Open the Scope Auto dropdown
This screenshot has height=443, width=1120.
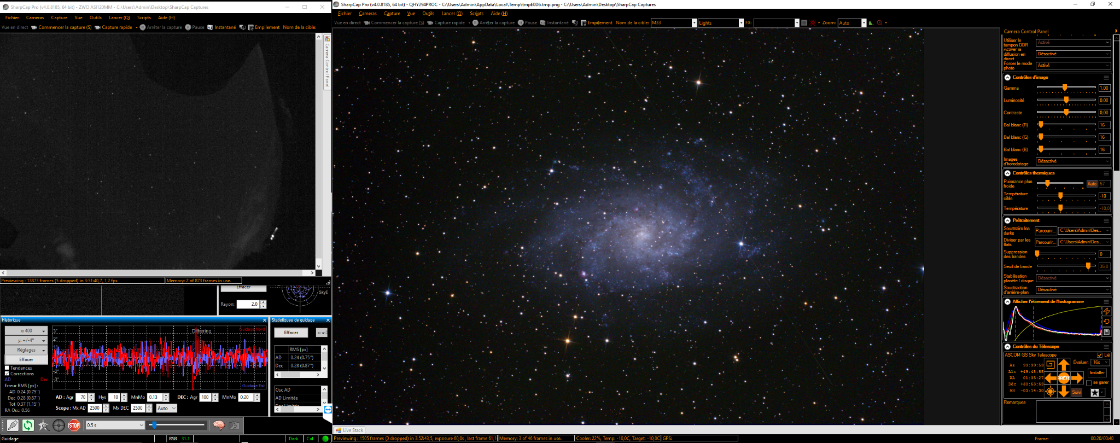coord(166,409)
